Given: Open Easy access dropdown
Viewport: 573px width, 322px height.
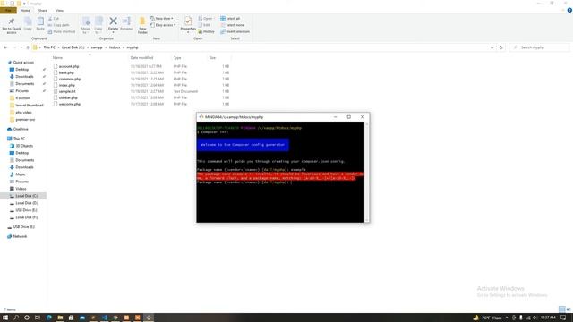Looking at the screenshot, I should click(163, 25).
